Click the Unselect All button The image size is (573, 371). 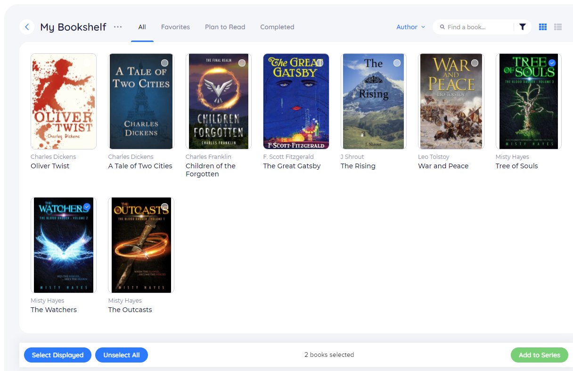(x=122, y=355)
